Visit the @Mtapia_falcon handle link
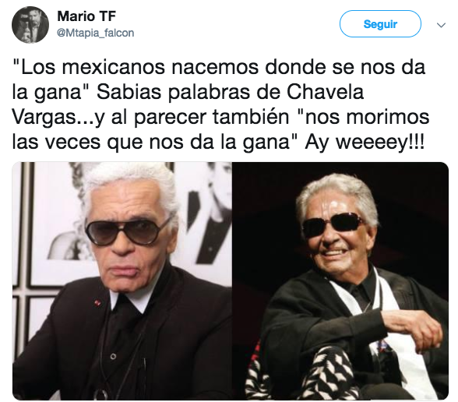The image size is (458, 402). pos(96,33)
